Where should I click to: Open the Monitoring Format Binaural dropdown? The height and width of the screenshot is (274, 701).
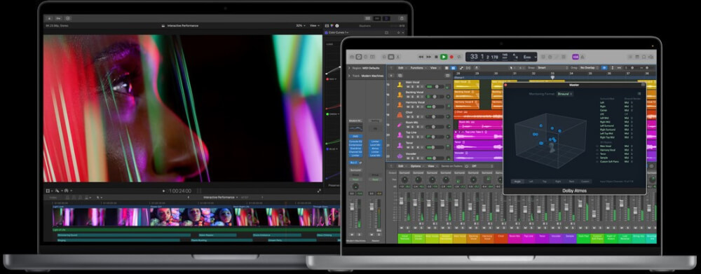tap(565, 94)
